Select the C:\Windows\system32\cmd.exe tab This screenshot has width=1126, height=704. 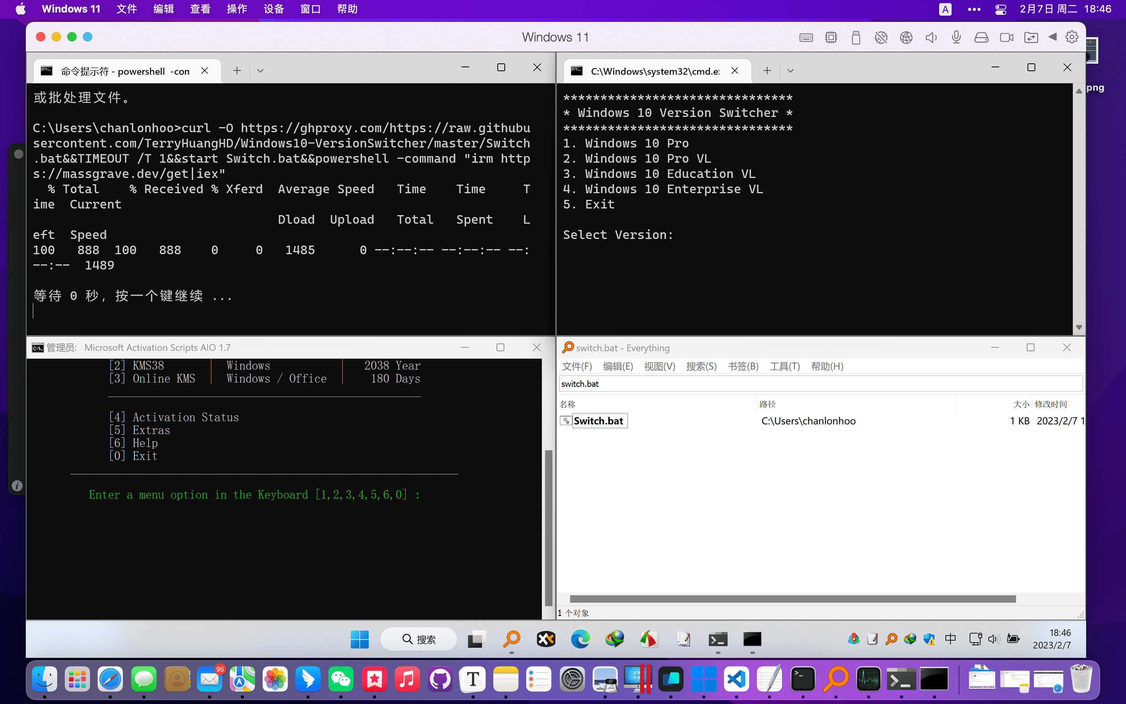pos(656,71)
